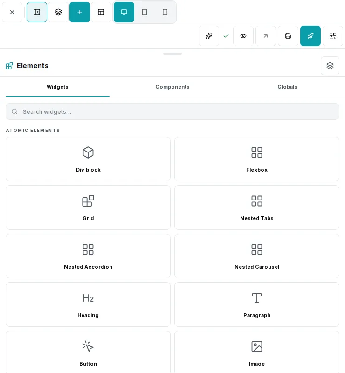Add the Button widget
The width and height of the screenshot is (345, 373).
pyautogui.click(x=88, y=352)
